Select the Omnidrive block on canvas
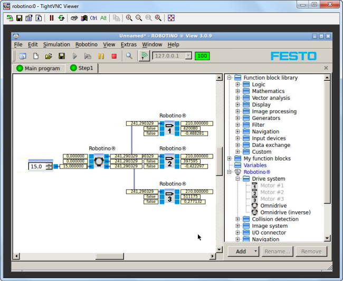 [x=99, y=161]
